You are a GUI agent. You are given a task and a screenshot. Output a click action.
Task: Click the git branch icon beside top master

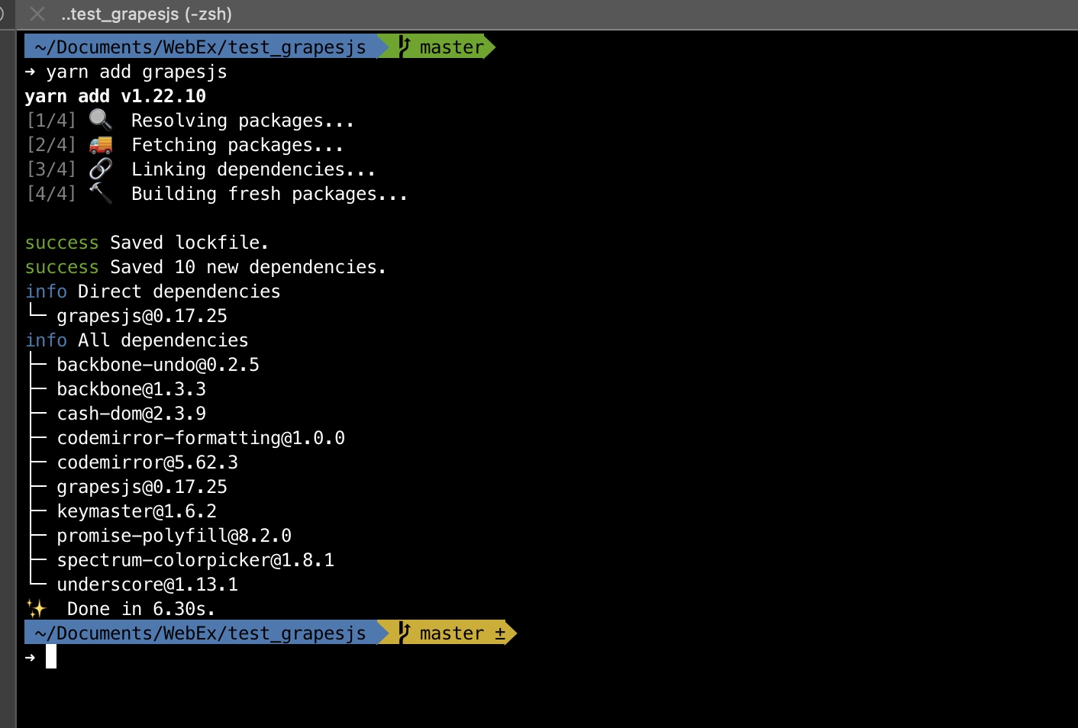click(405, 47)
